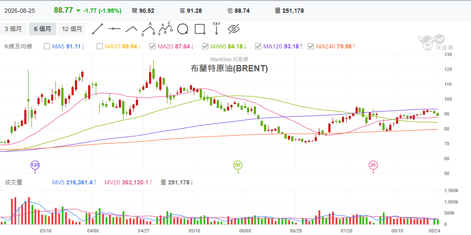
Task: Uncheck the MA120 moving average checkbox
Action: (x=258, y=46)
